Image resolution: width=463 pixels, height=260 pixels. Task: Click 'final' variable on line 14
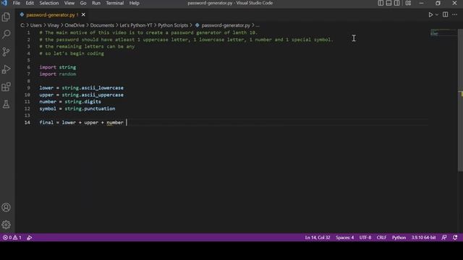coord(46,123)
